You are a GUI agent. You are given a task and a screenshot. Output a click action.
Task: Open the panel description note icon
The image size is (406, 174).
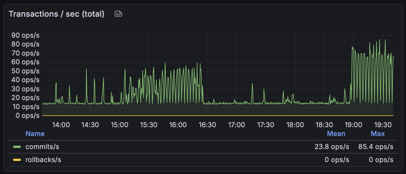point(118,13)
